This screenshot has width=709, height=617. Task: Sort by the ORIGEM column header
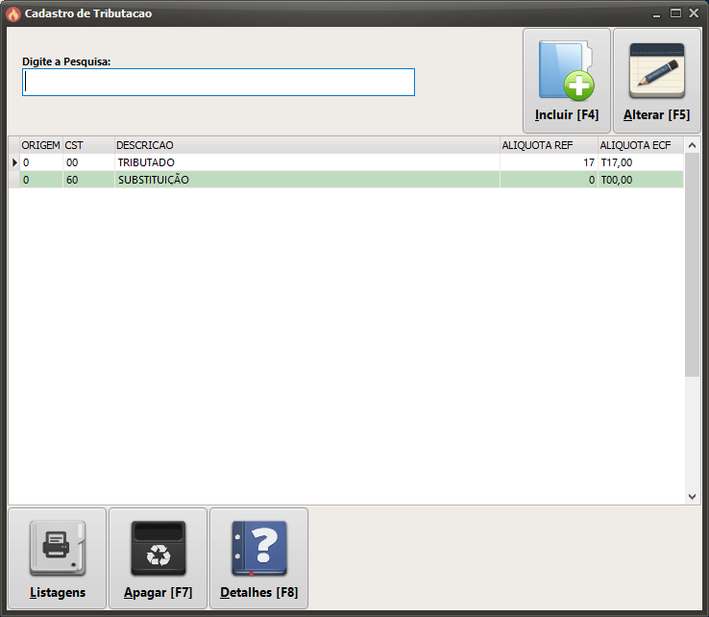click(x=40, y=145)
